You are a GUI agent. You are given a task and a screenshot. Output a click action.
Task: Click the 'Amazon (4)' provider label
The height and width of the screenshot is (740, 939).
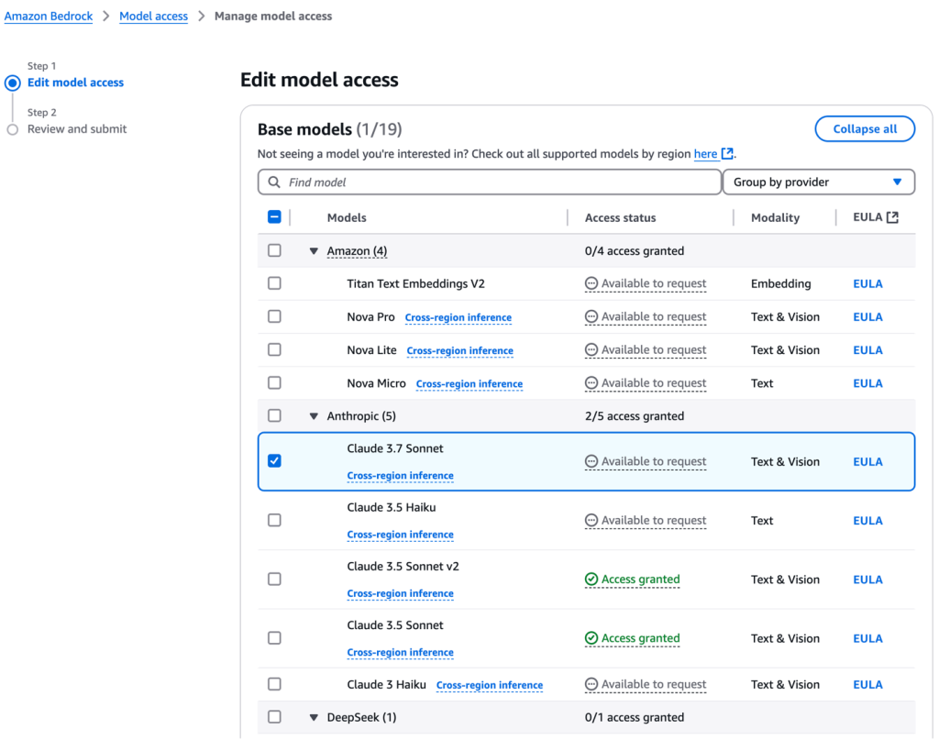click(357, 251)
